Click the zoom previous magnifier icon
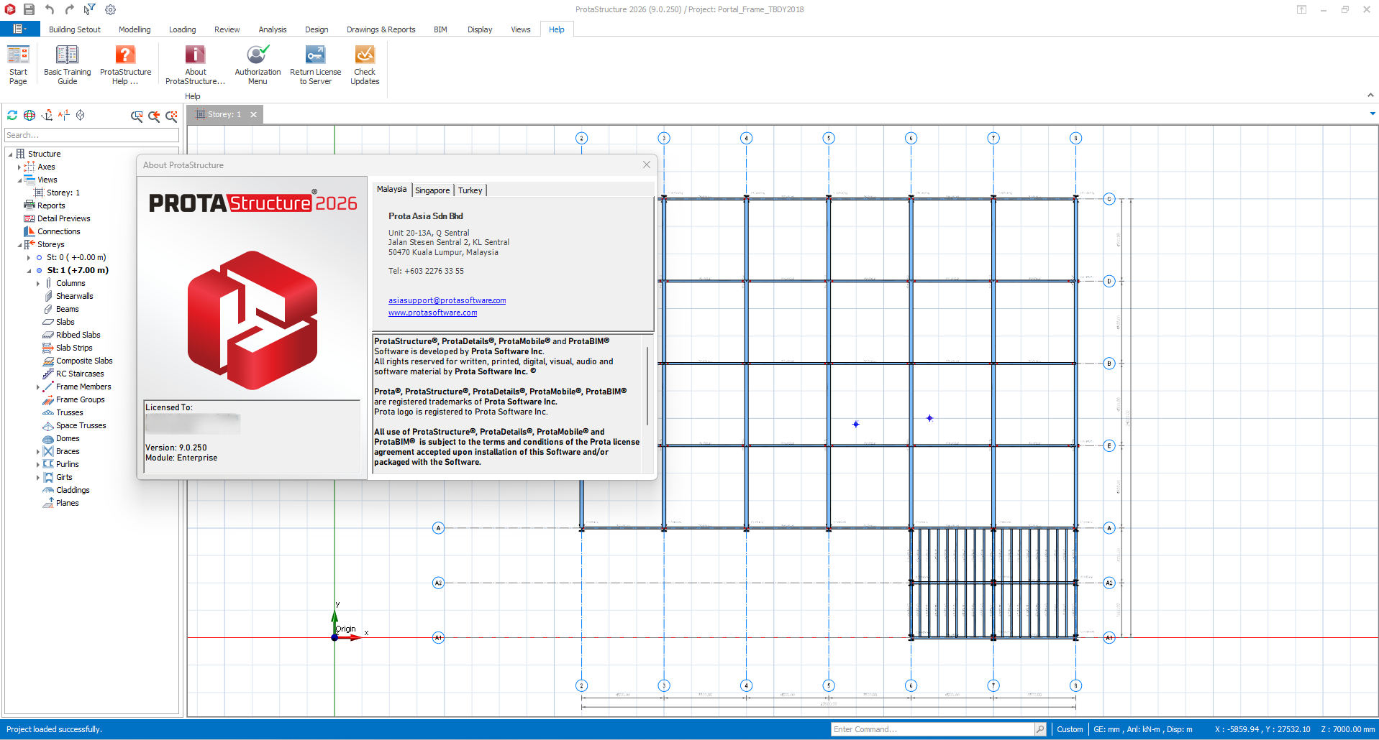1379x740 pixels. pos(154,116)
